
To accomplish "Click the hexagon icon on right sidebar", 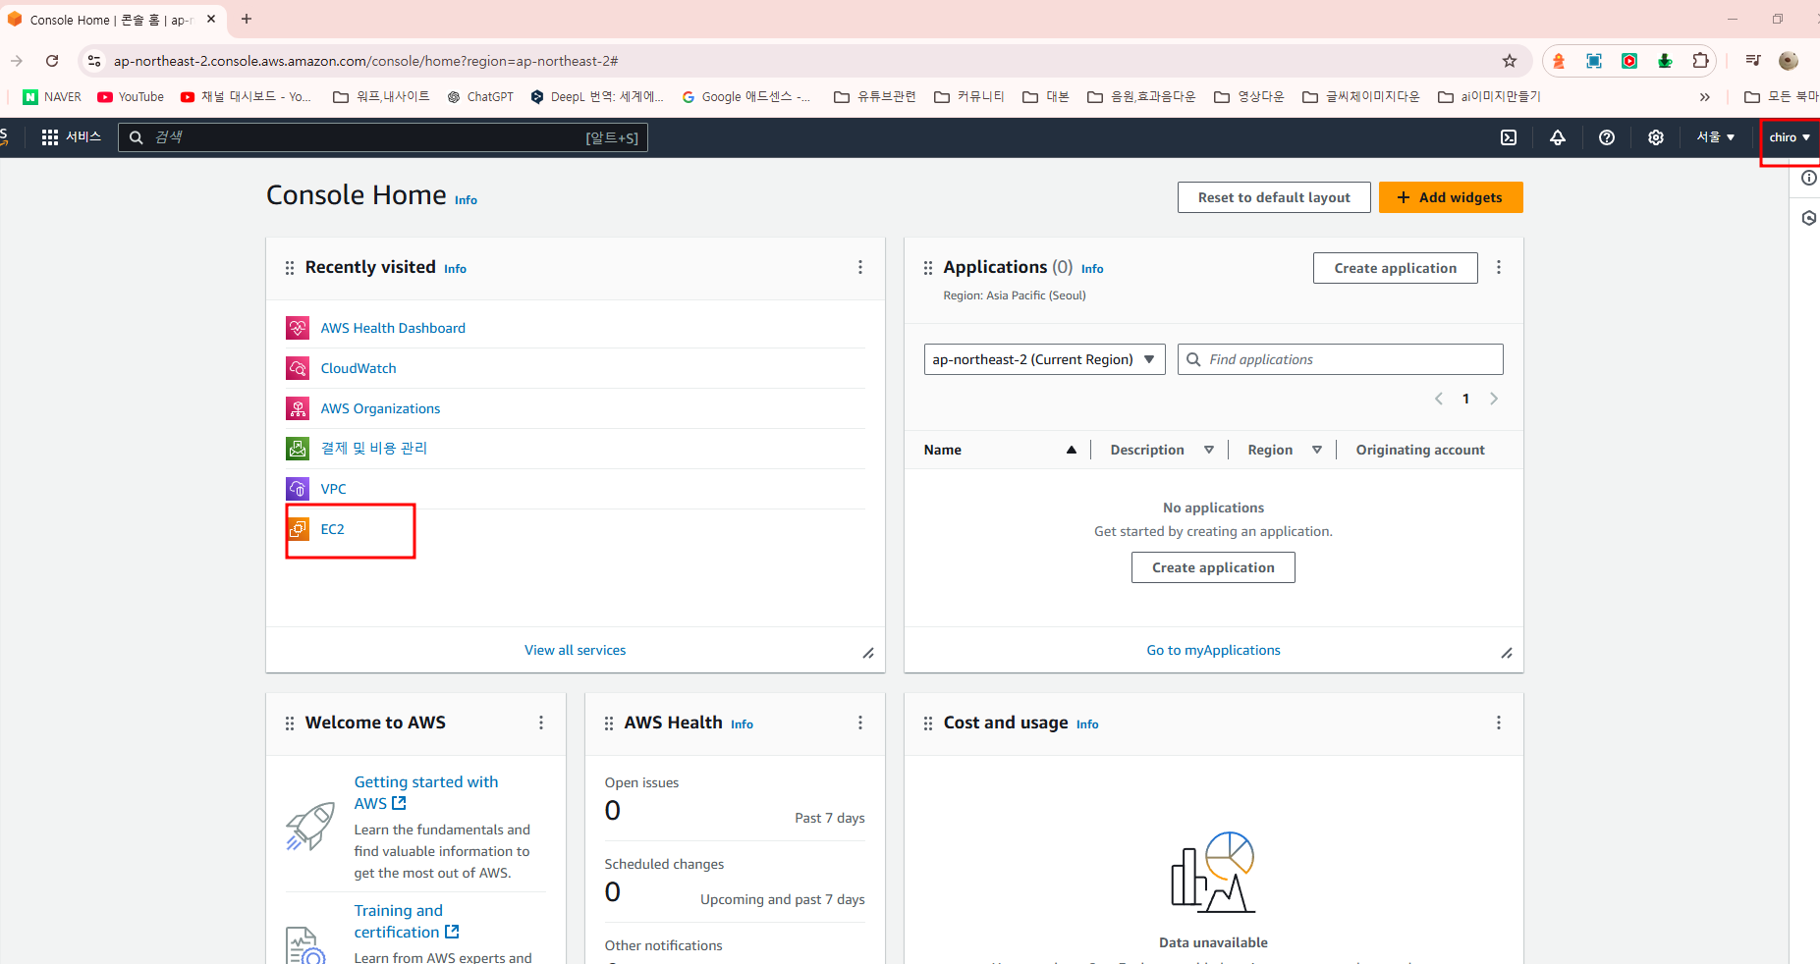I will [1808, 218].
